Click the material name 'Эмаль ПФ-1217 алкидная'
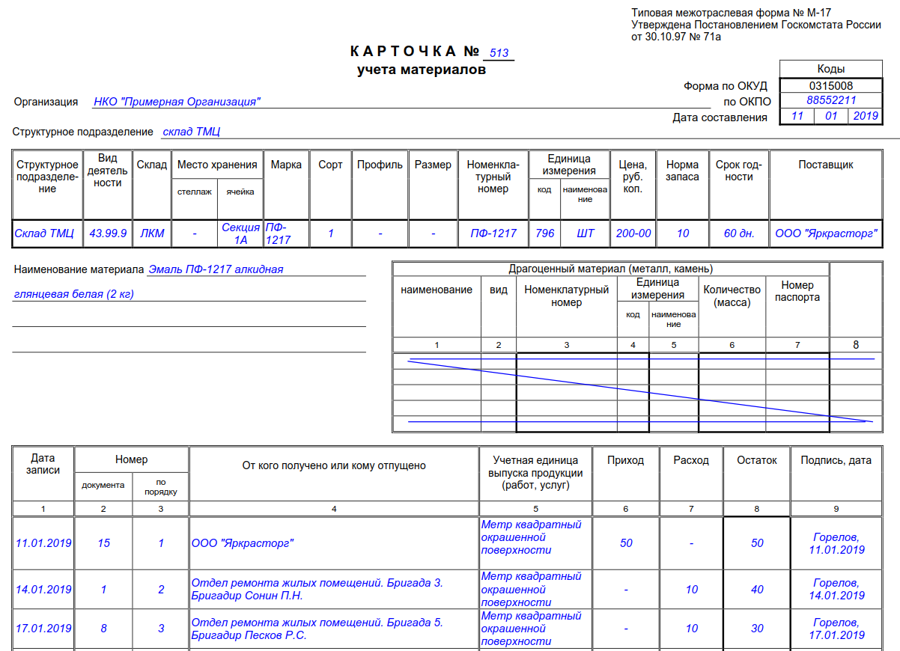Viewport: 900px width, 651px height. [x=216, y=269]
